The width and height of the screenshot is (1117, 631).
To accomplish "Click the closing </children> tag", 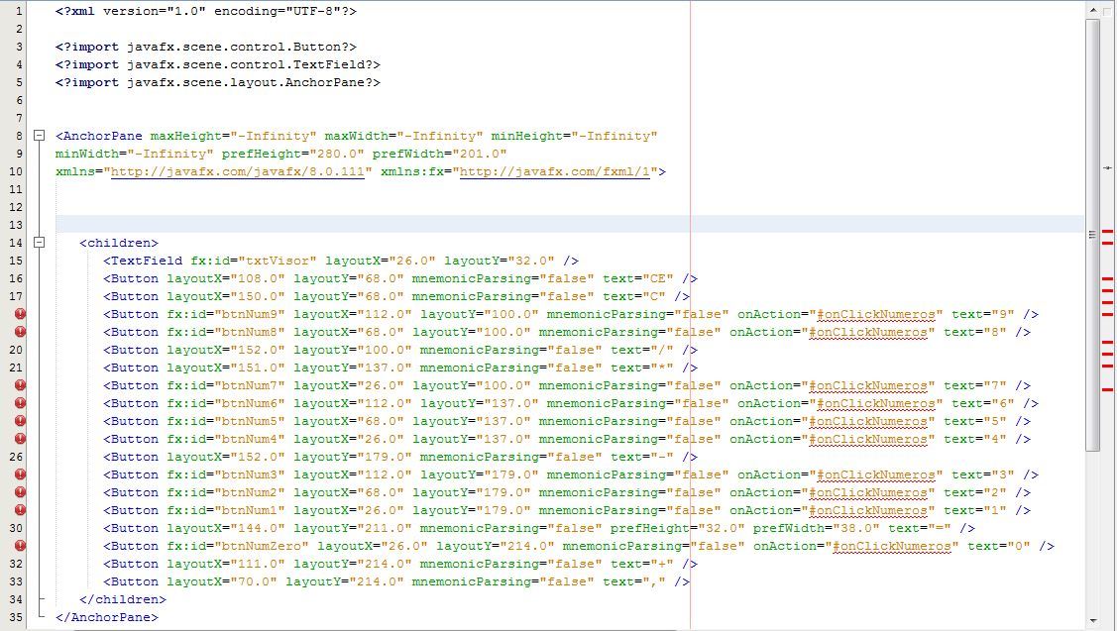I will pyautogui.click(x=123, y=599).
